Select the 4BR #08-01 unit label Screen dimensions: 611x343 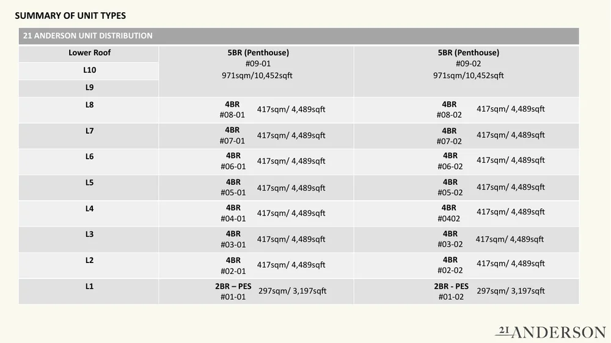[x=232, y=109]
